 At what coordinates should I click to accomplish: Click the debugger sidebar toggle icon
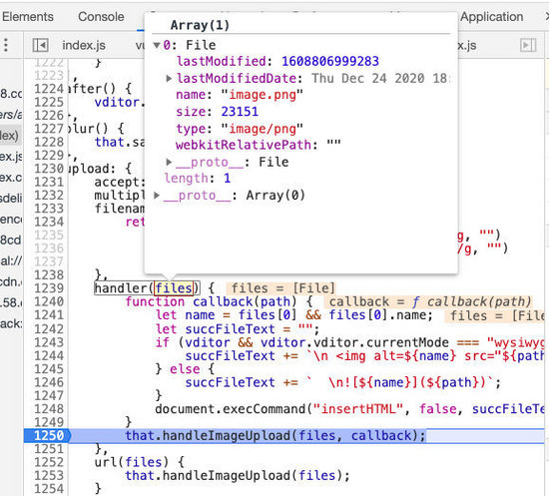pos(528,45)
